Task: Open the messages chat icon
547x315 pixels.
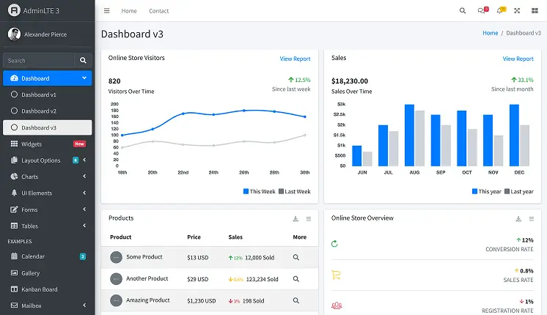Action: click(482, 10)
